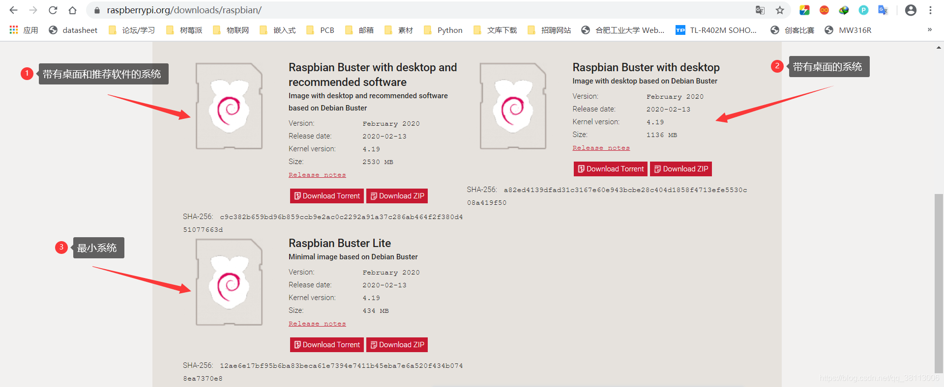Viewport: 944px width, 387px height.
Task: Open the user profile avatar icon
Action: (911, 10)
